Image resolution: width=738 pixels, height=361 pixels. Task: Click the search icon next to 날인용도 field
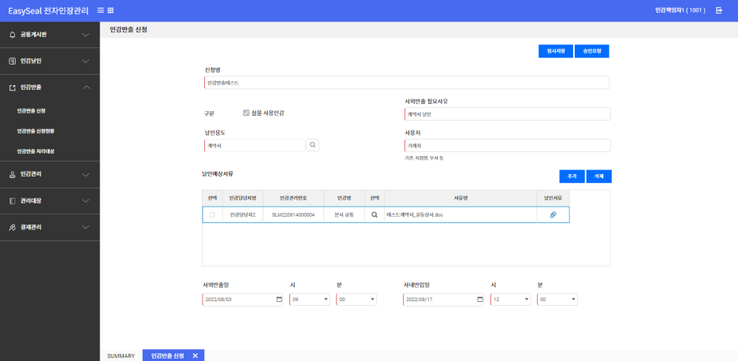tap(312, 145)
